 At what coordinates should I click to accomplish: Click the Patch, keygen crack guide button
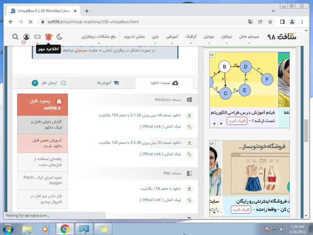coord(42,181)
